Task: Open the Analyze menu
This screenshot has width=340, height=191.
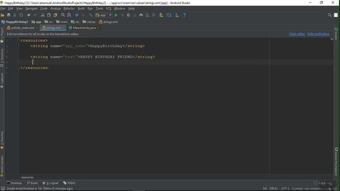Action: point(55,8)
